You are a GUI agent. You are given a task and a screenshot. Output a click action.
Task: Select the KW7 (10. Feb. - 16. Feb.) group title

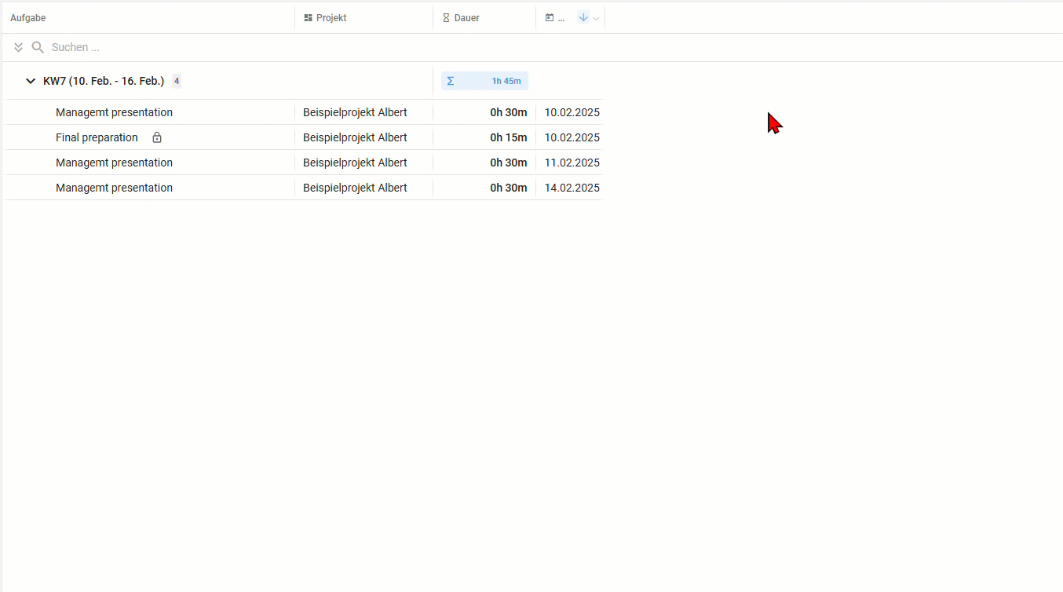click(104, 81)
